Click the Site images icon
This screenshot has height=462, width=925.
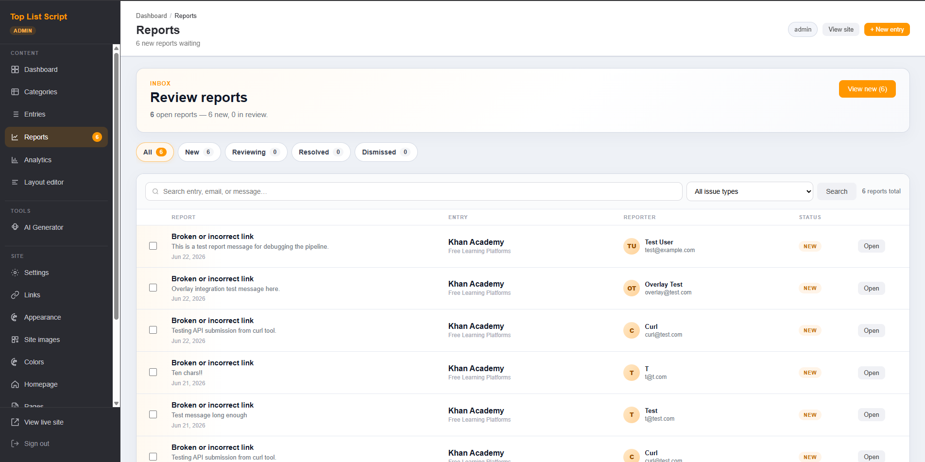15,340
